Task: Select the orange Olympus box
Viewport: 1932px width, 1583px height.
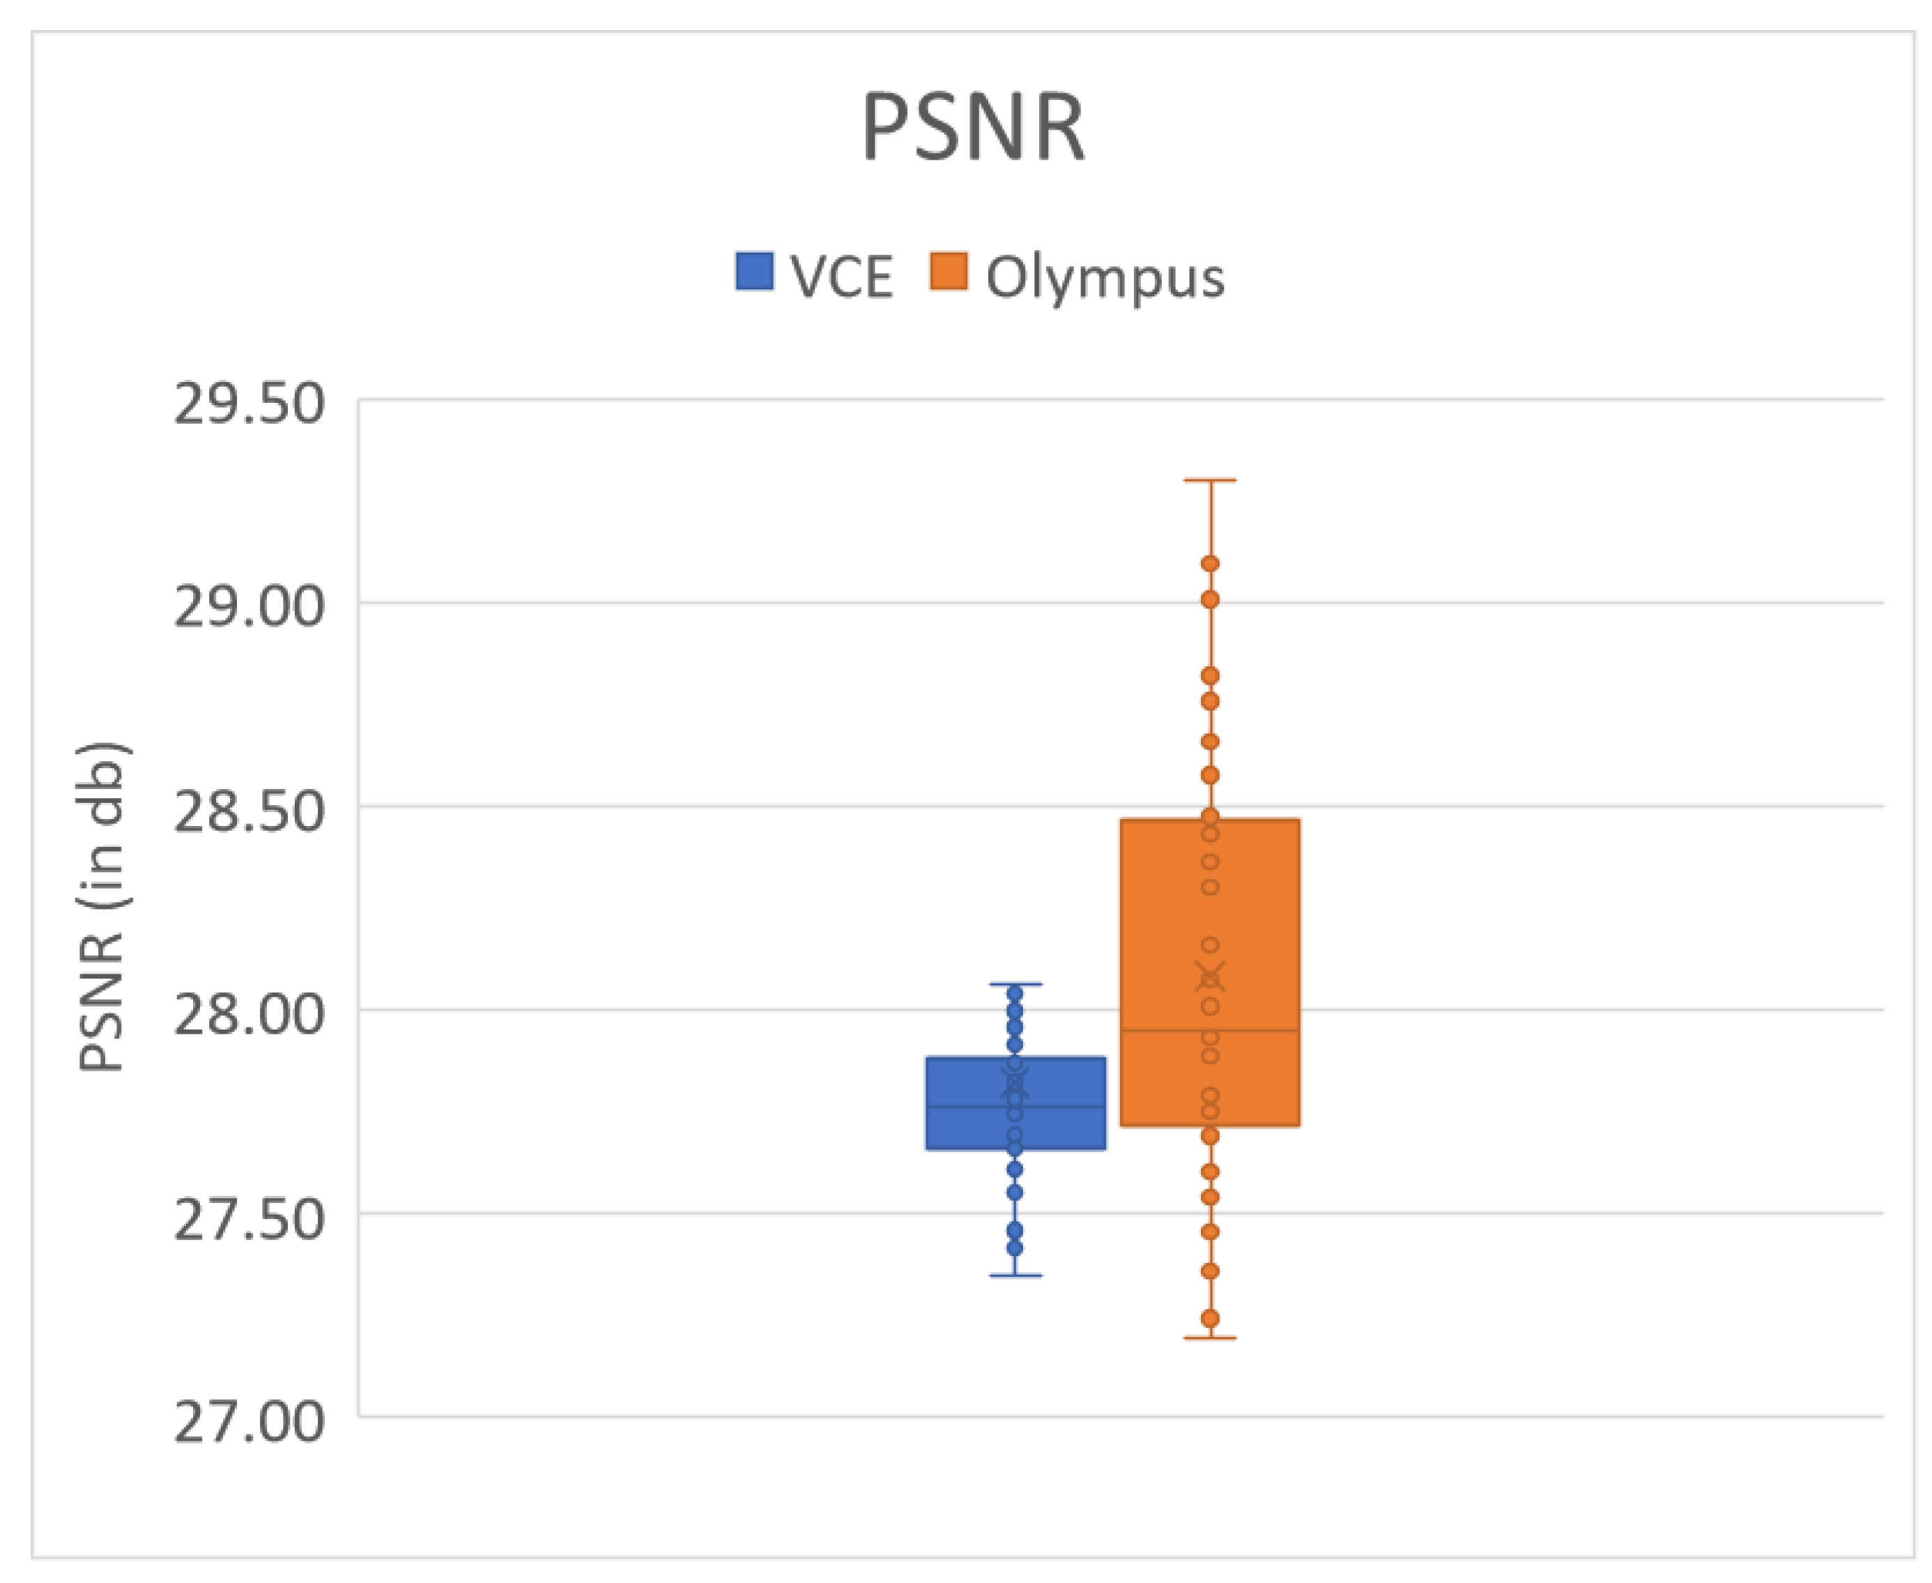Action: [x=1210, y=973]
